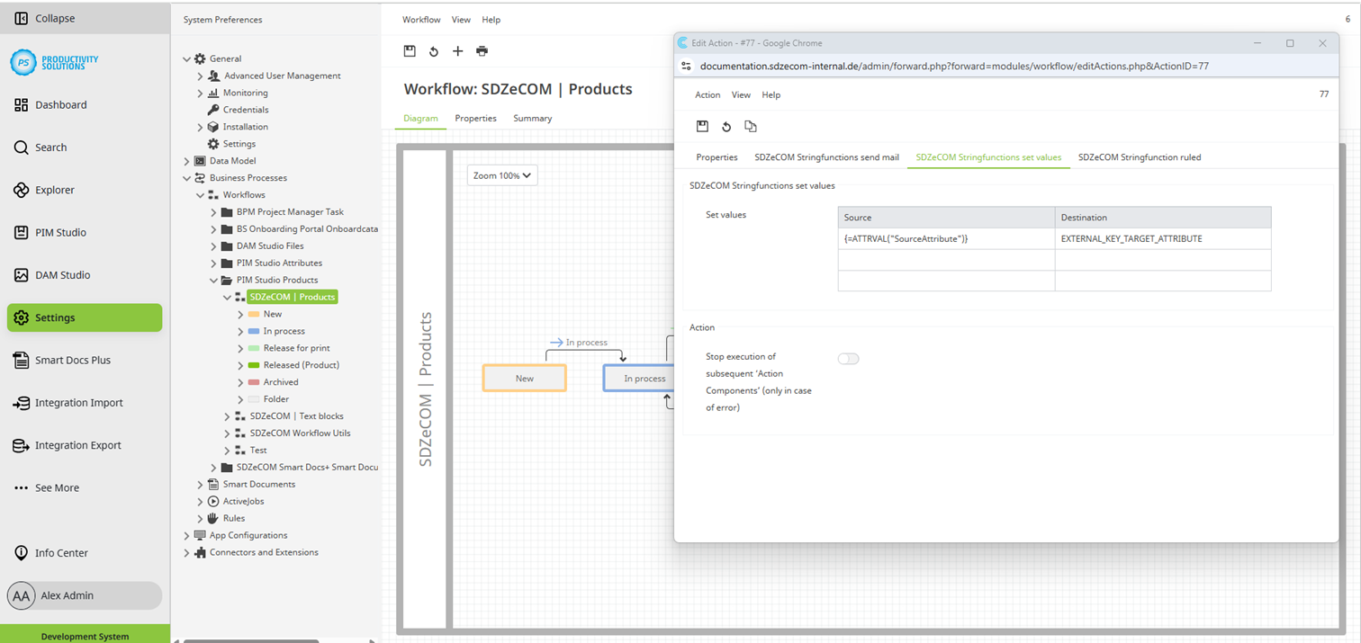Open the Zoom 100% dropdown
Screen dimensions: 1361x643
[x=502, y=175]
